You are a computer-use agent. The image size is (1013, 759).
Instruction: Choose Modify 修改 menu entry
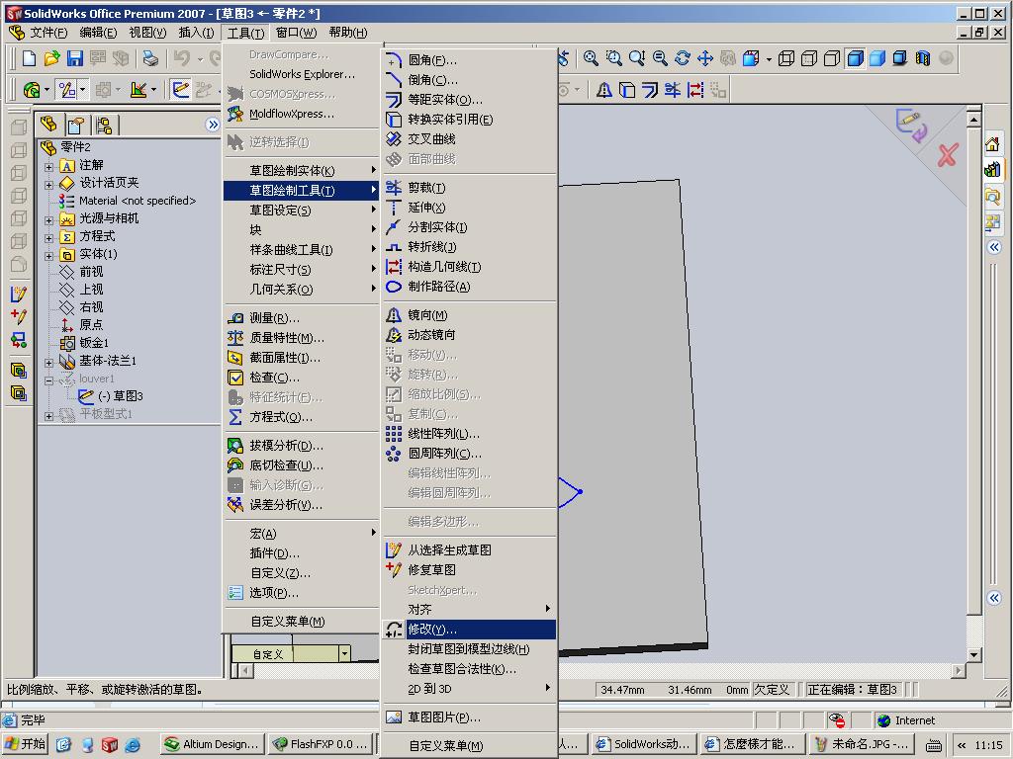pos(470,630)
